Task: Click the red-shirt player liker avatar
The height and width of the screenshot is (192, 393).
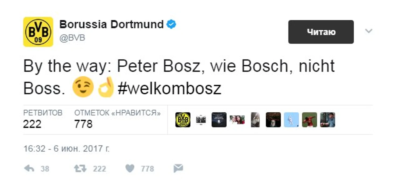Action: 310,120
